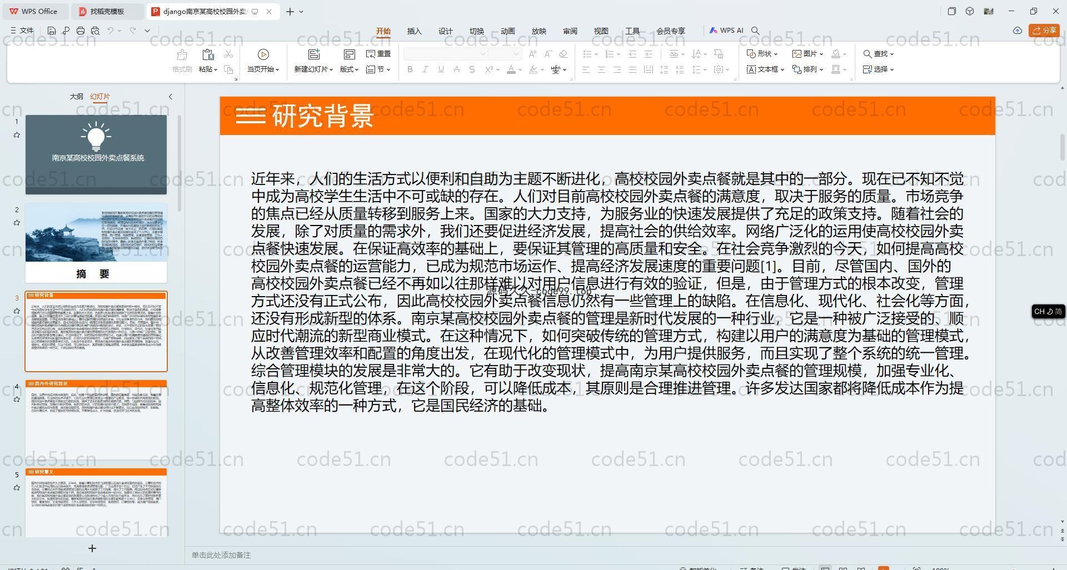Toggle text shadow S icon

click(472, 69)
